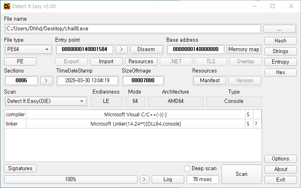Click the Endianness LE box
Screen dimensions: 301x188
pos(106,101)
